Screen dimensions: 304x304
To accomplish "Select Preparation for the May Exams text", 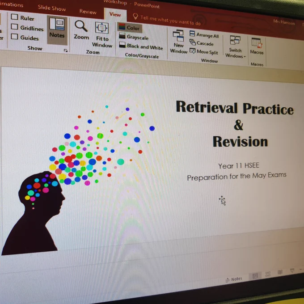I will pyautogui.click(x=236, y=176).
